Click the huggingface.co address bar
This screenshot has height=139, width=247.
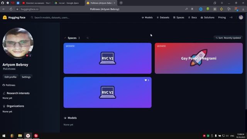pyautogui.click(x=30, y=9)
